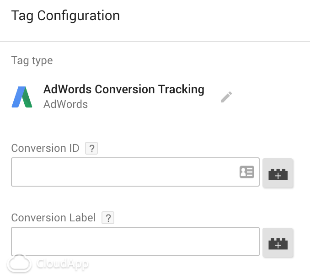Click the plus sign on Conversion ID brick button
The image size is (310, 279).
click(278, 176)
